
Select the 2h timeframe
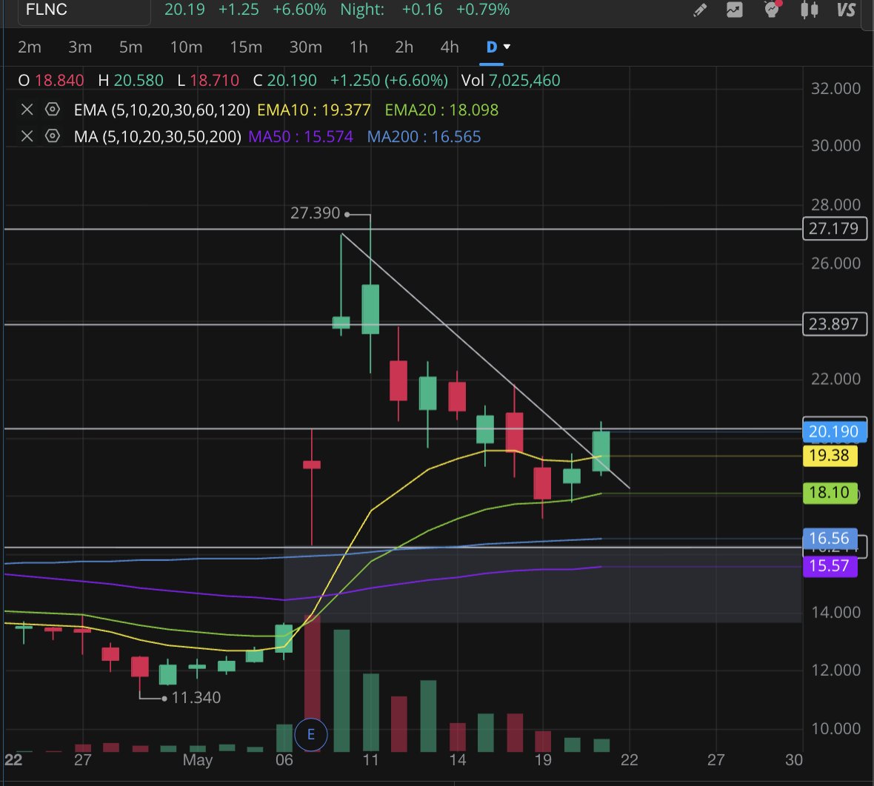point(404,47)
